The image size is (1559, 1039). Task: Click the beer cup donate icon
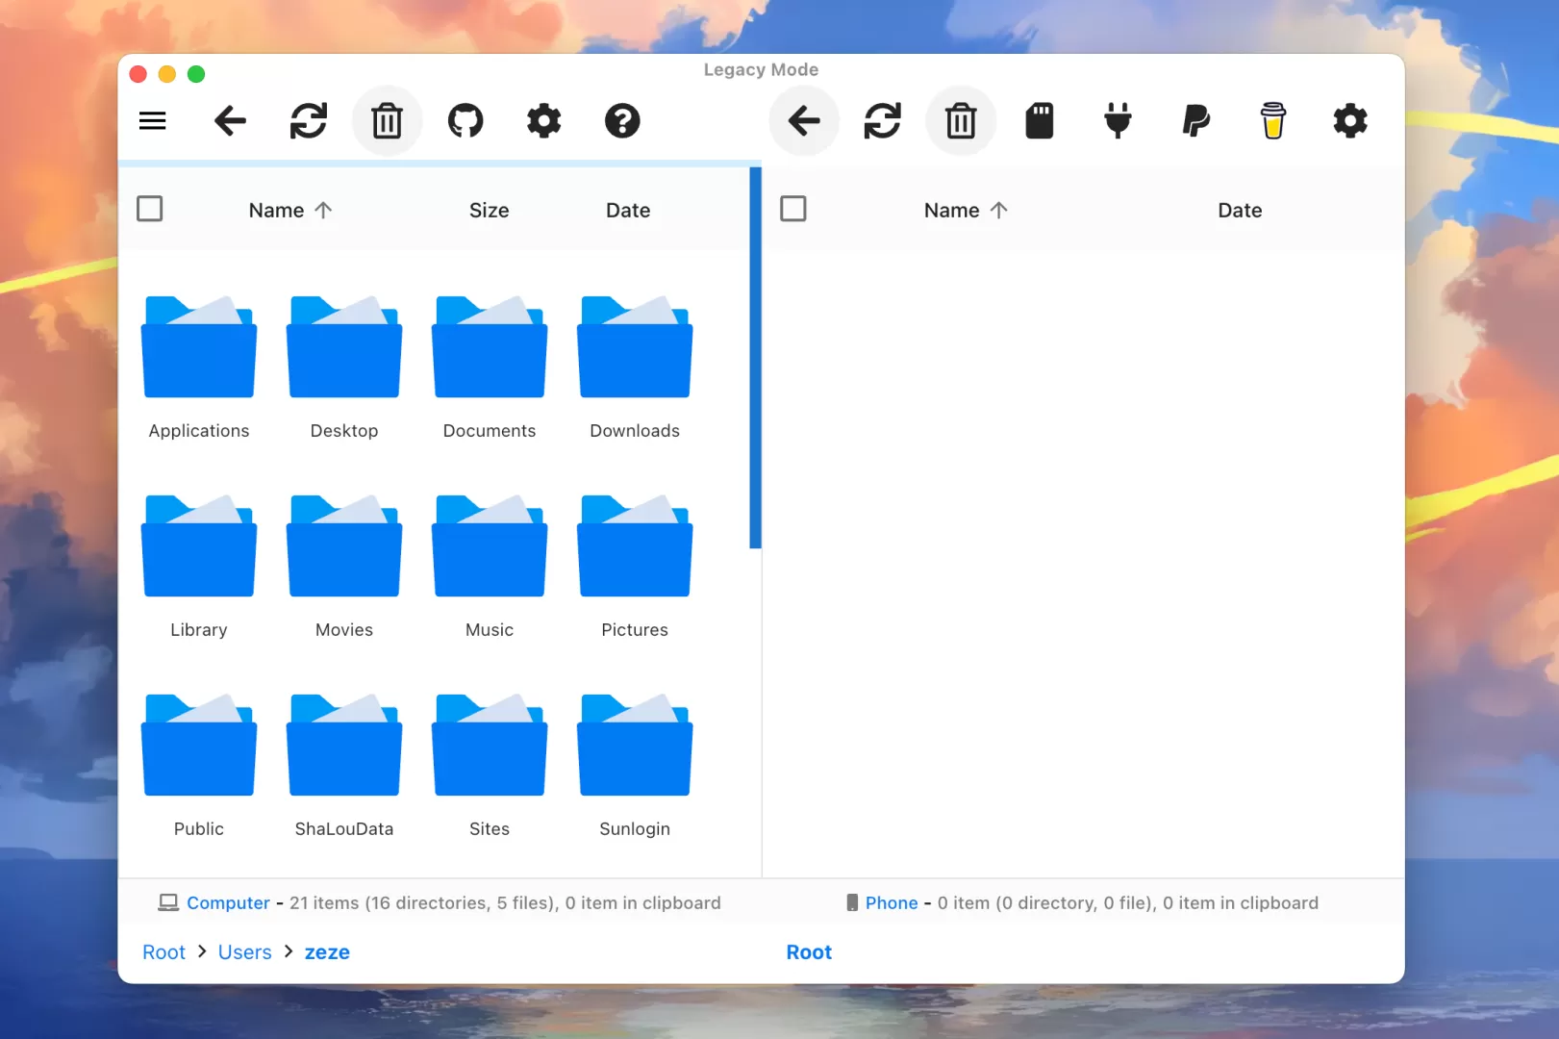(x=1273, y=121)
